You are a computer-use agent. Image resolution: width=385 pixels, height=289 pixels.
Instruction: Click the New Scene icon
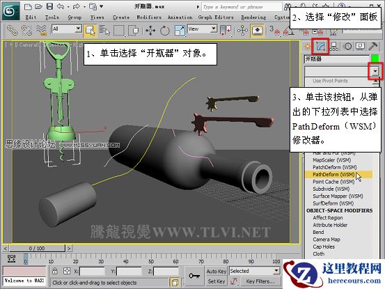tap(28, 7)
